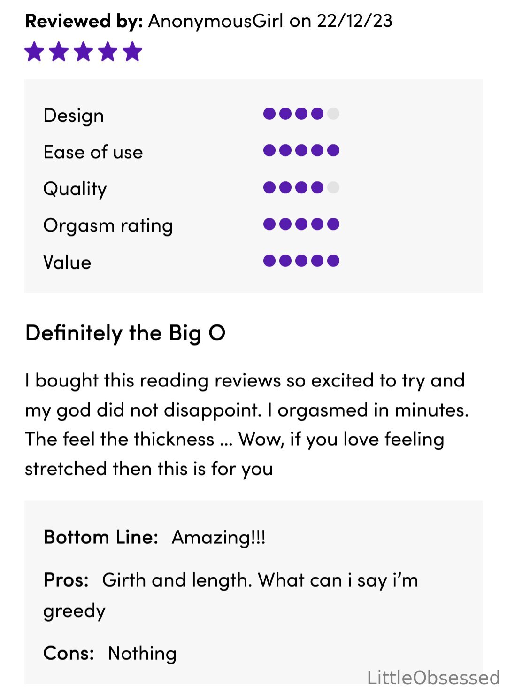Click the Pros label
The height and width of the screenshot is (695, 507).
pos(66,580)
